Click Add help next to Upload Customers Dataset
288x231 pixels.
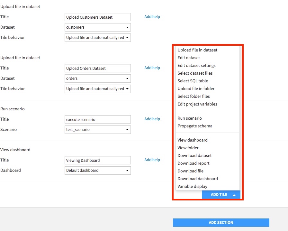click(x=152, y=17)
